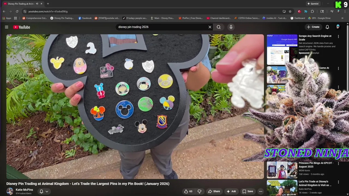Open the Ask AI button
This screenshot has height=196, width=349.
(231, 191)
